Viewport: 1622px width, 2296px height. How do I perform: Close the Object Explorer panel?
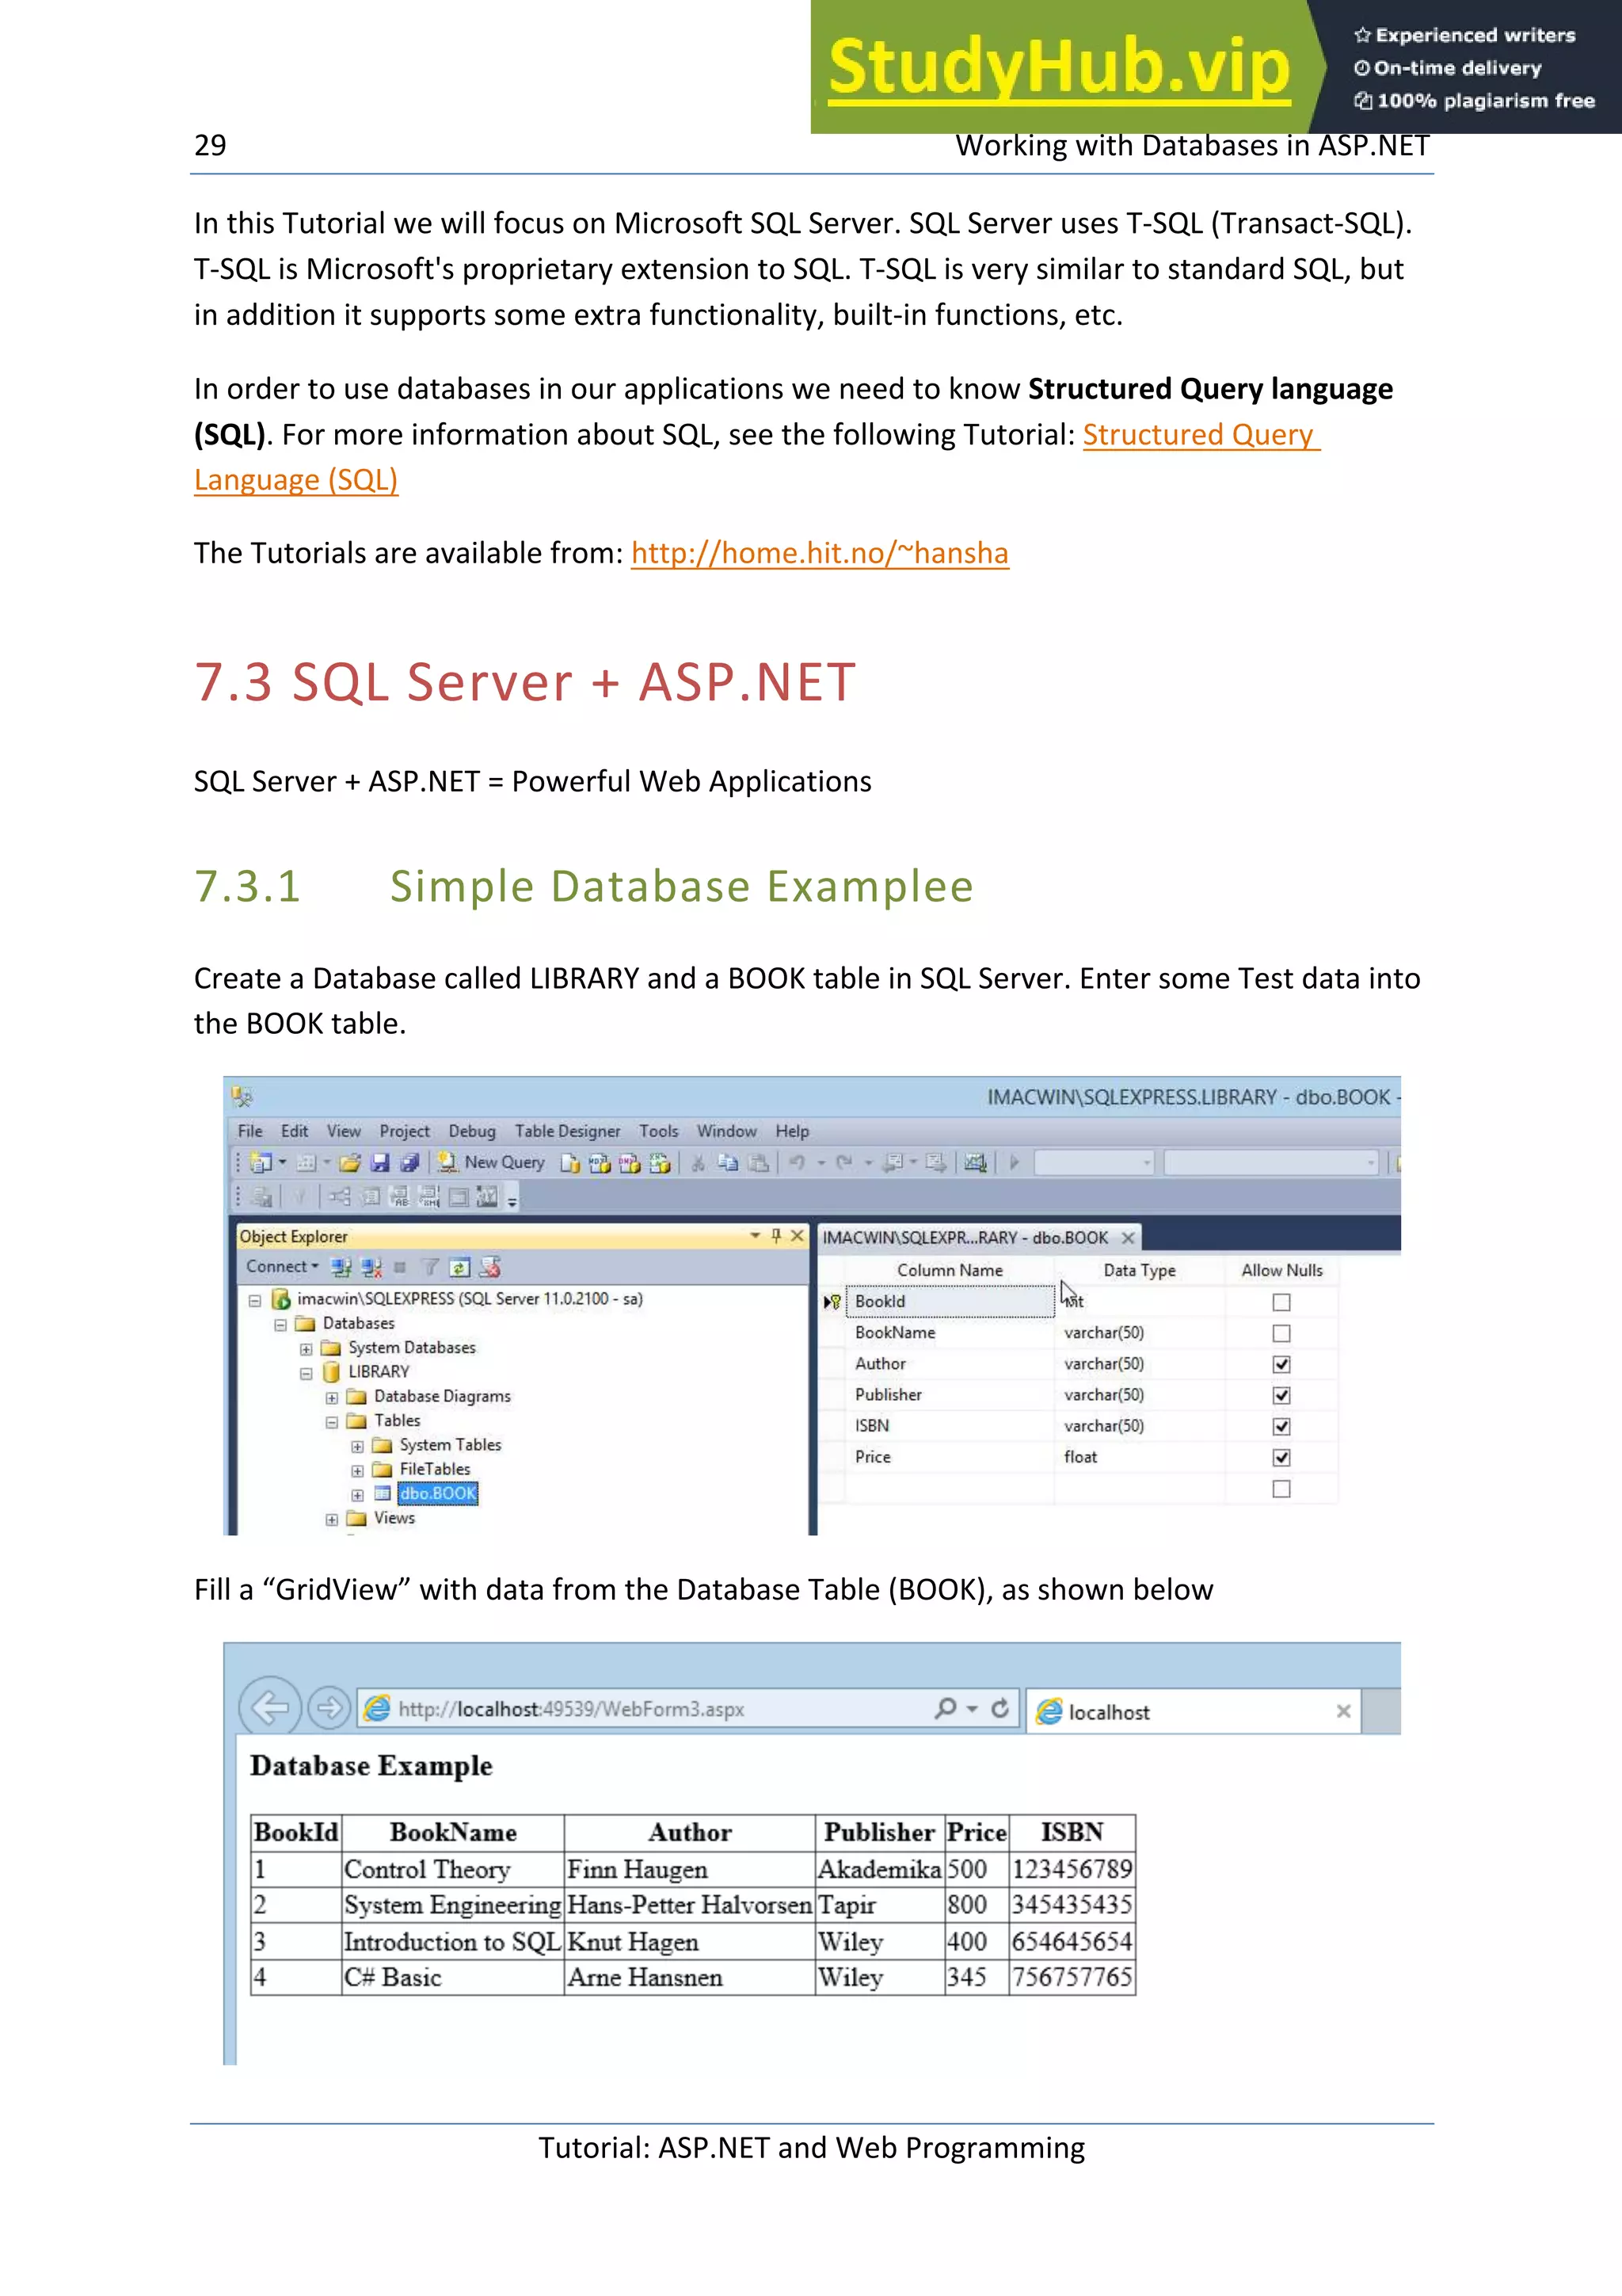[797, 1236]
